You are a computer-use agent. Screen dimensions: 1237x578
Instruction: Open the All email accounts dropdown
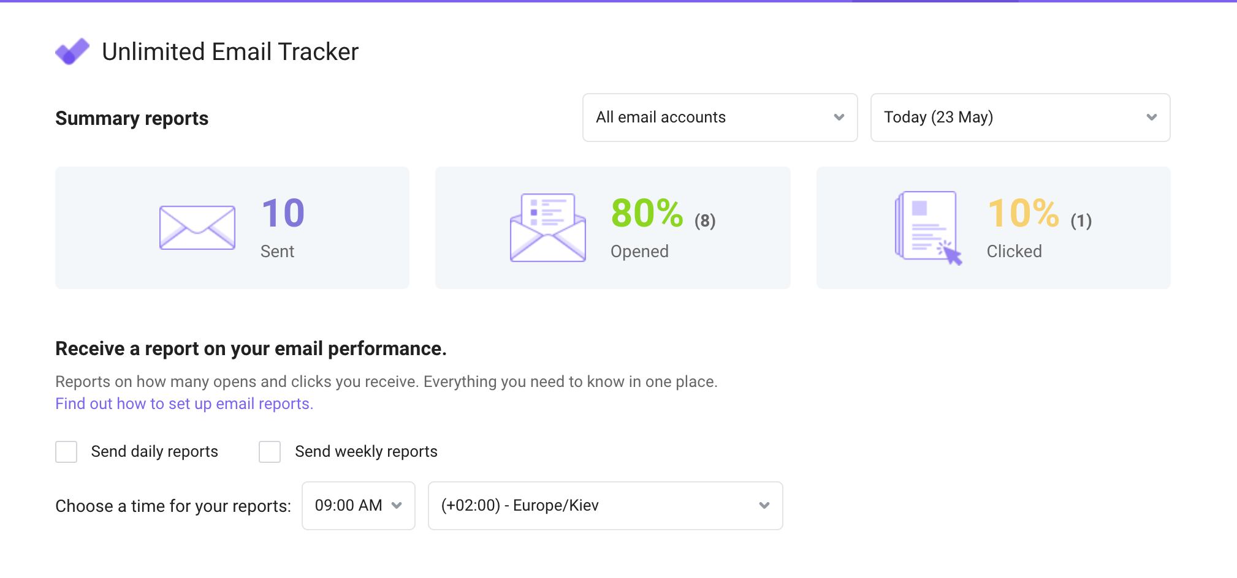pyautogui.click(x=720, y=118)
